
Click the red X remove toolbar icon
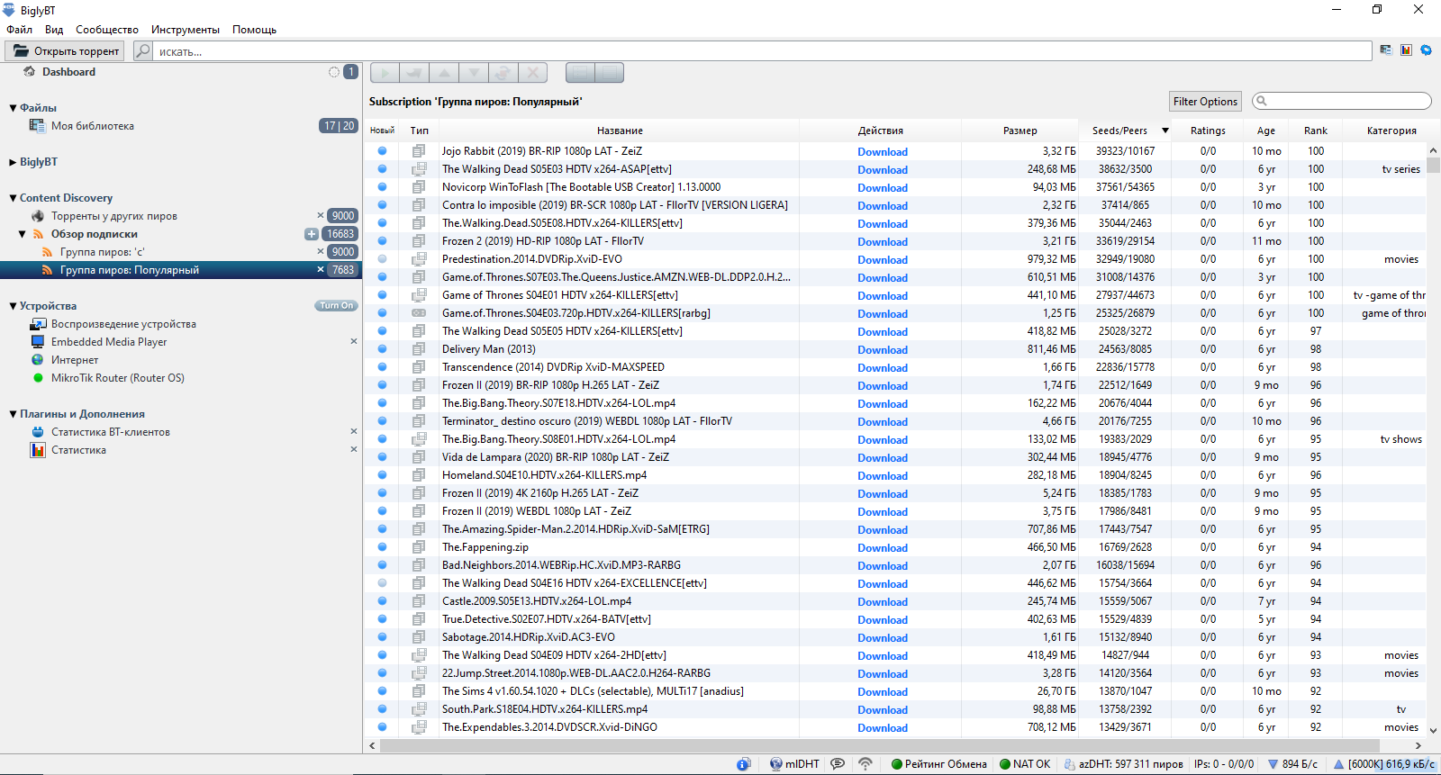coord(533,73)
